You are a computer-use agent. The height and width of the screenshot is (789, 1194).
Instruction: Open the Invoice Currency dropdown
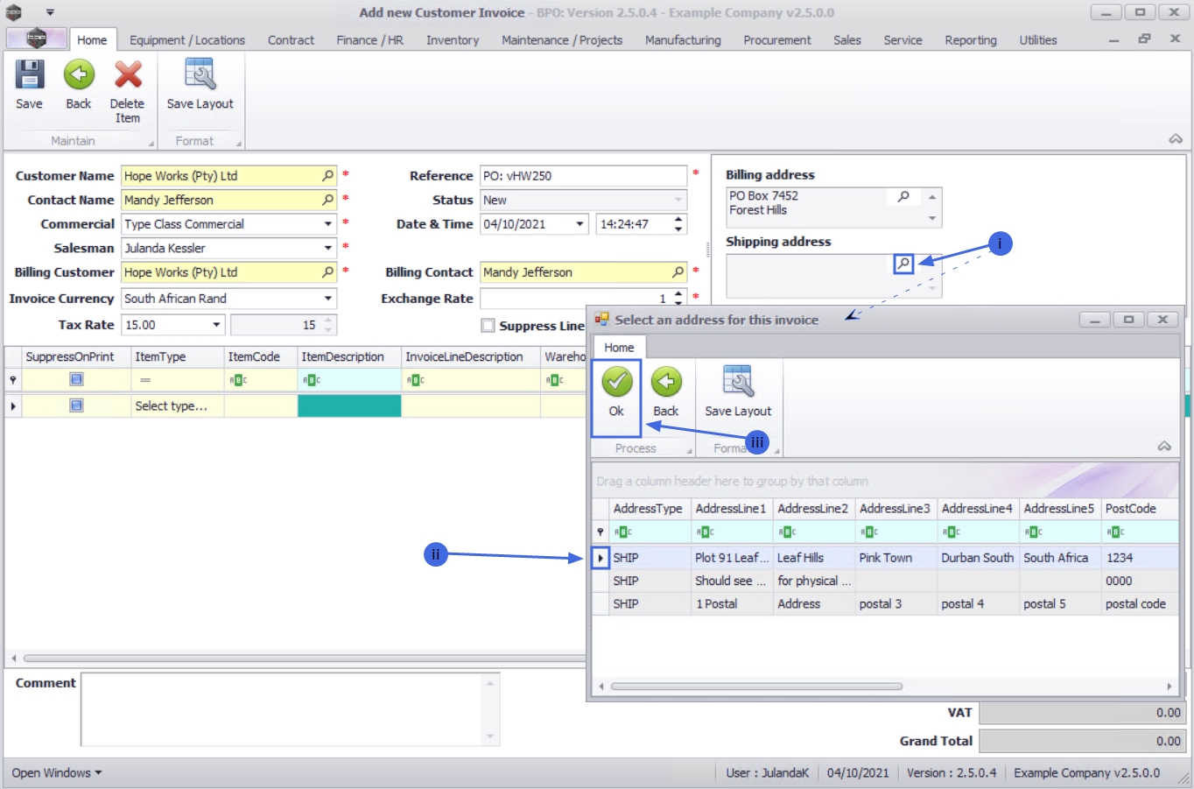(328, 299)
